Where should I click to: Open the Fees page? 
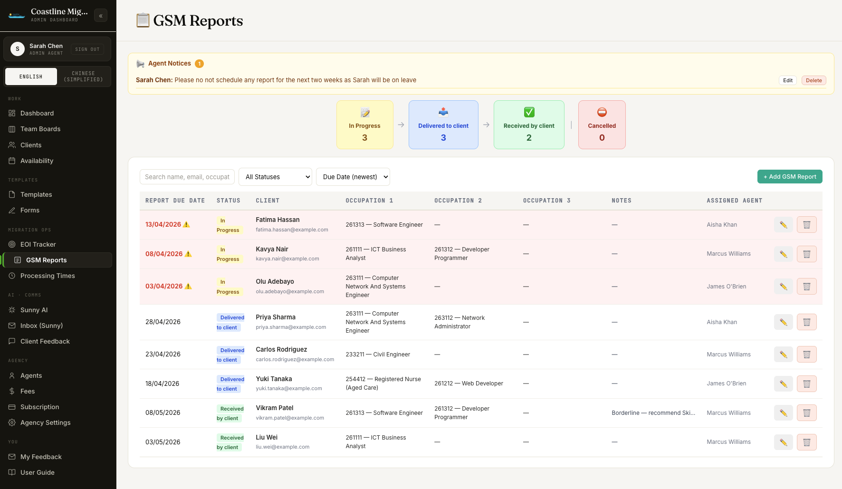[28, 391]
